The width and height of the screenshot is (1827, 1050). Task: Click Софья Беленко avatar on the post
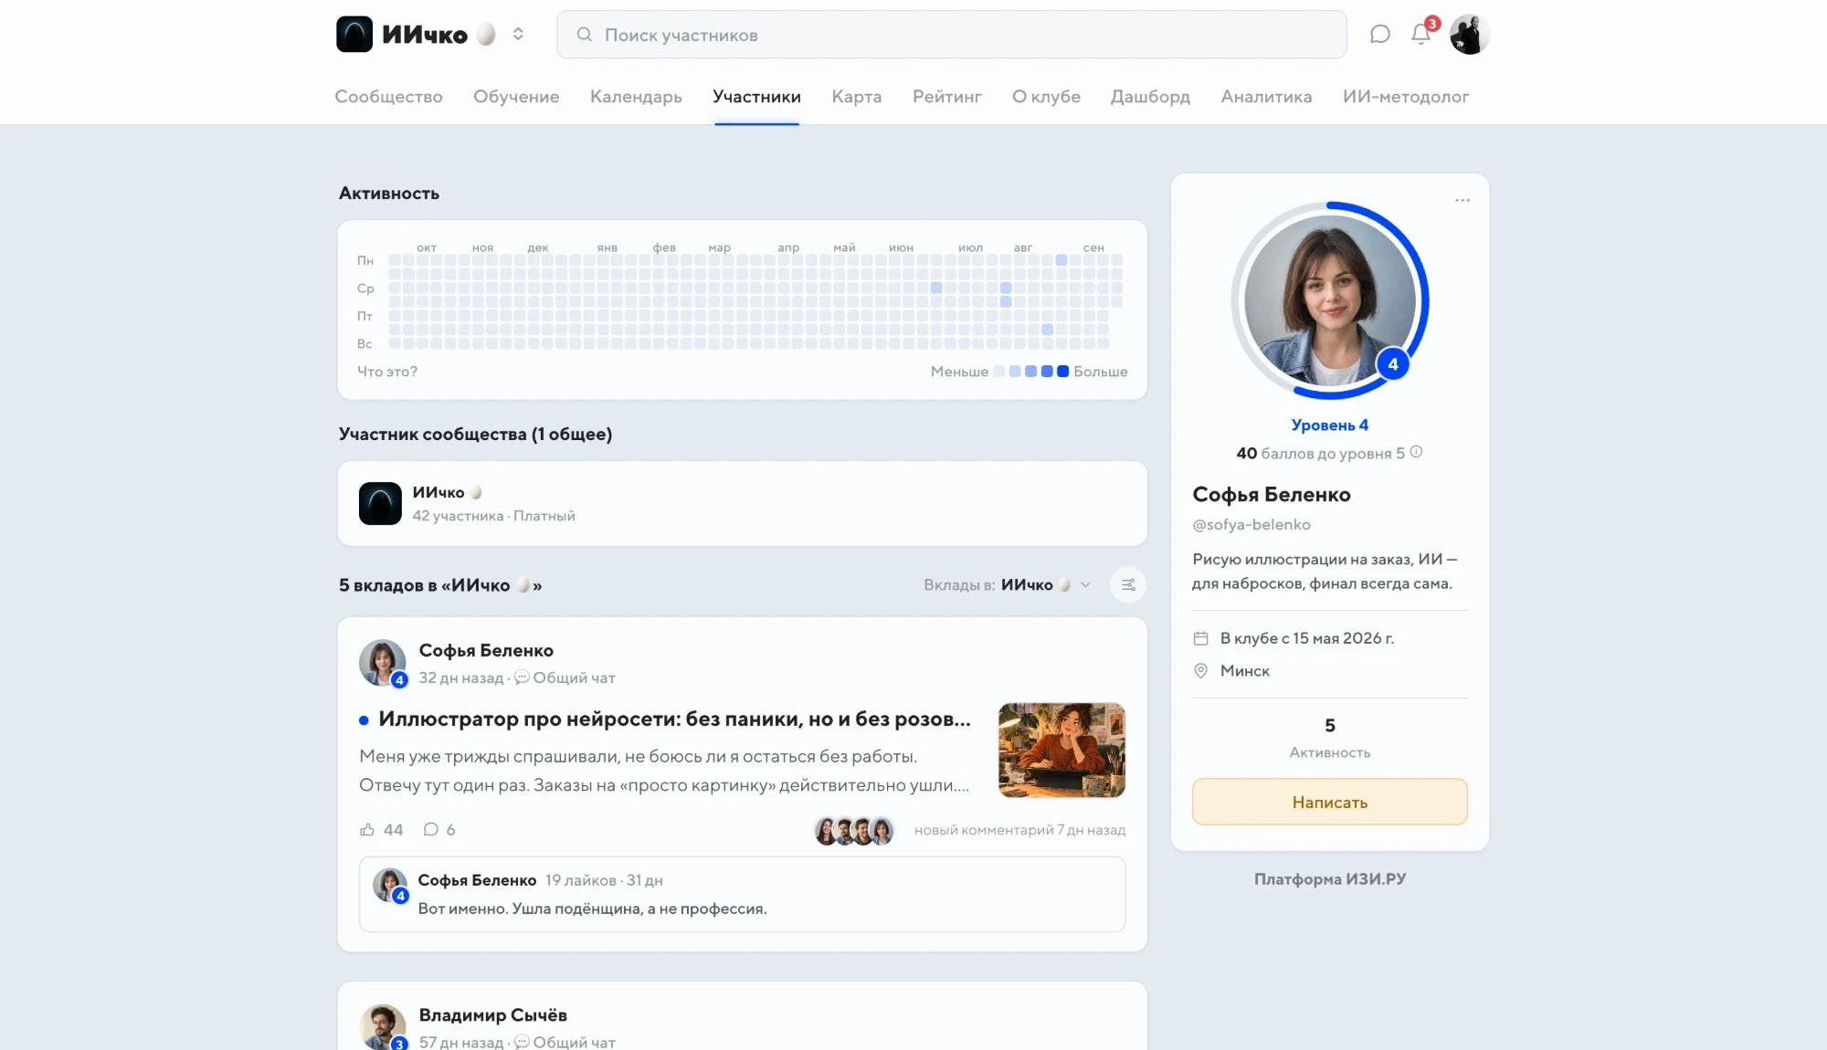[x=383, y=663]
